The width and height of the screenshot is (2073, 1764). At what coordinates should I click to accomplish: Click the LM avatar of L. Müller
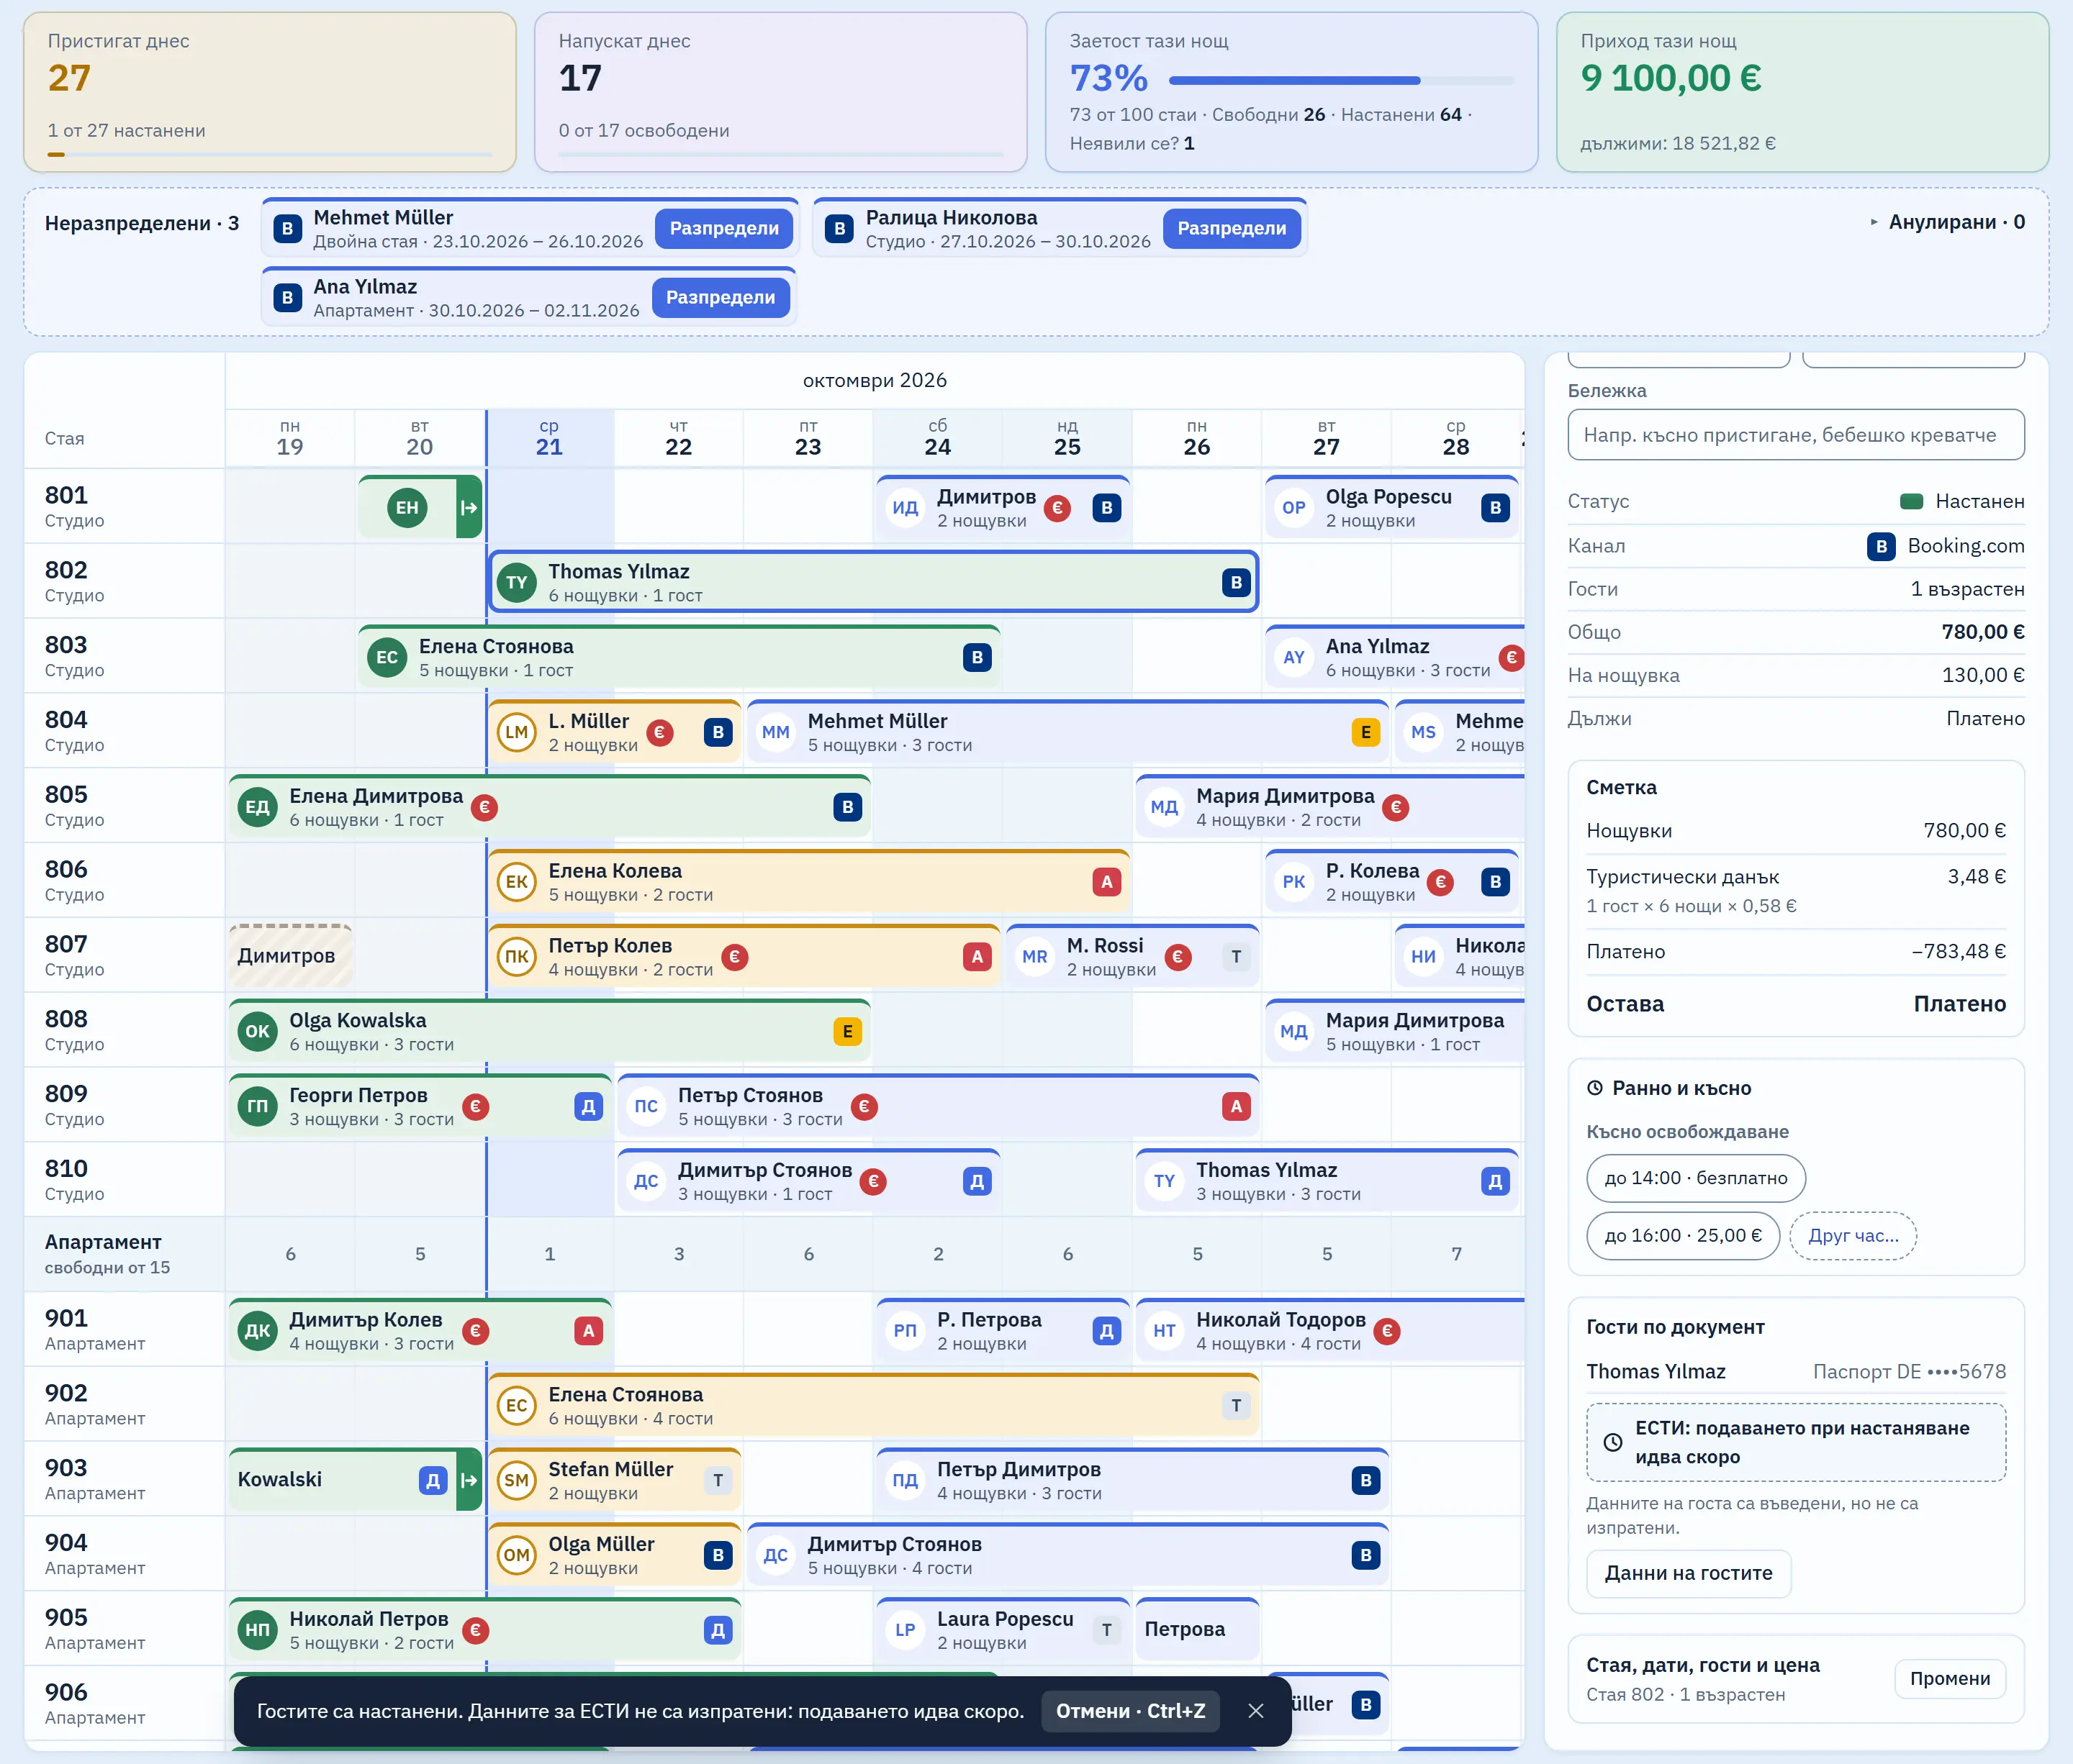[516, 732]
